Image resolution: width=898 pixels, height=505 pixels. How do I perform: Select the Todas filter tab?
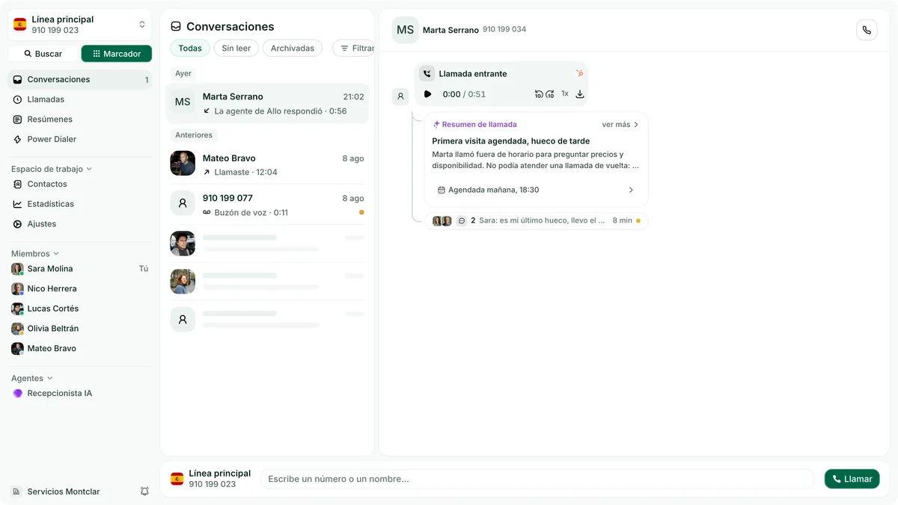(190, 48)
